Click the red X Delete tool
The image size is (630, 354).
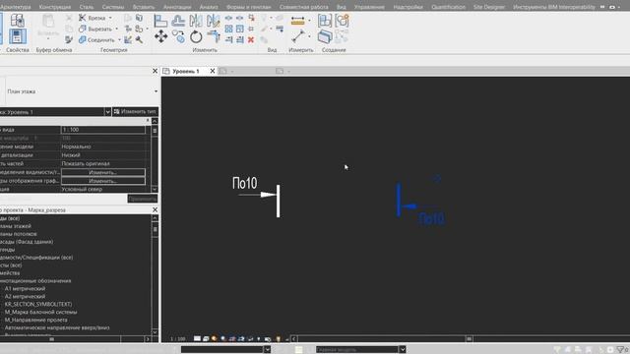(x=251, y=39)
